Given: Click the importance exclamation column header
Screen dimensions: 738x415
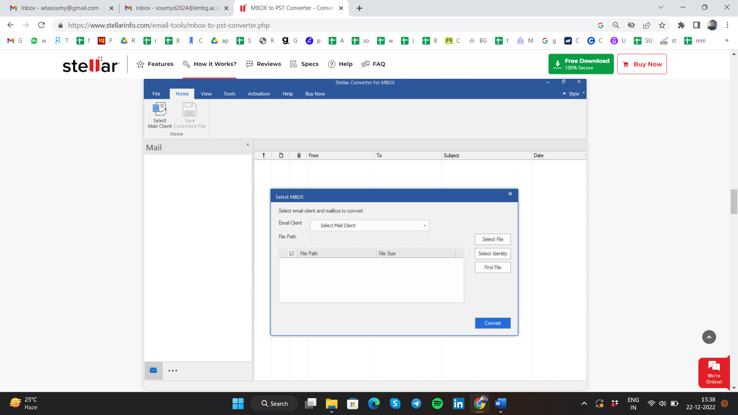Looking at the screenshot, I should [263, 156].
